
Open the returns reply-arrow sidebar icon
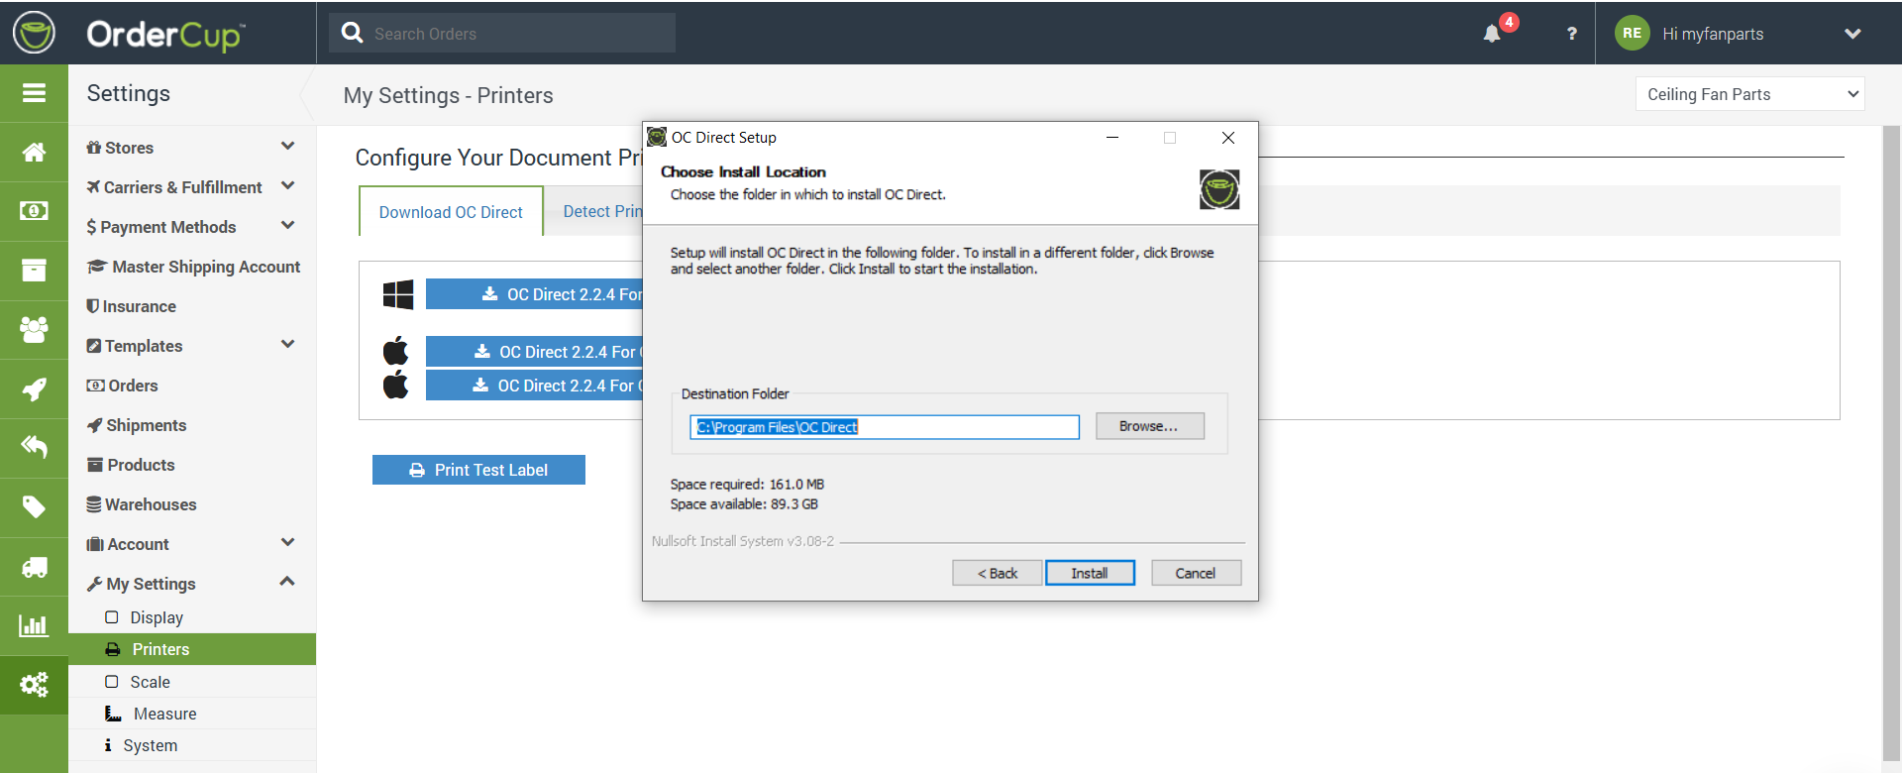[x=34, y=447]
